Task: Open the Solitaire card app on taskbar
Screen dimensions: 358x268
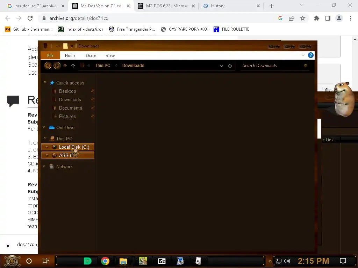Action: (198, 261)
